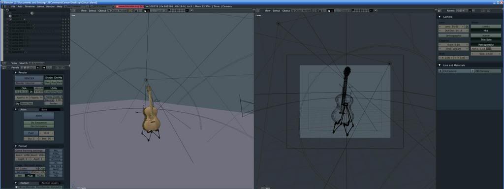This screenshot has width=504, height=189.
Task: Click the window type icon of right viewport header
Action: tap(257, 11)
